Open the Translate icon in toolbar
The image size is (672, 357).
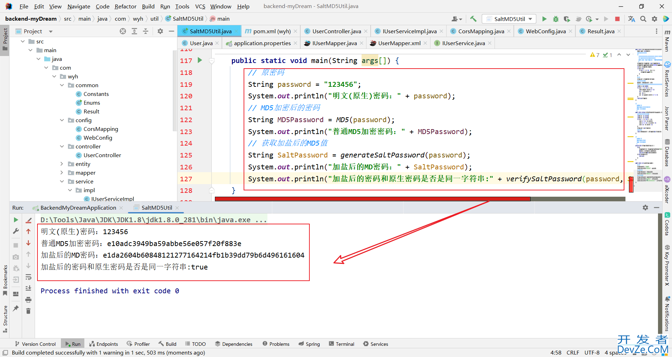[x=632, y=19]
